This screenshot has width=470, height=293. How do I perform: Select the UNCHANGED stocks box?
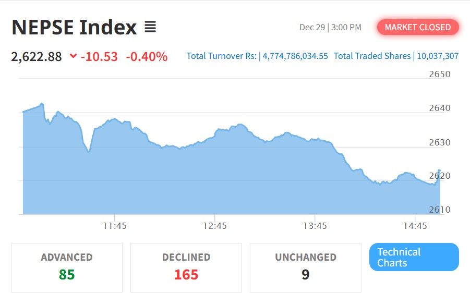tap(305, 267)
